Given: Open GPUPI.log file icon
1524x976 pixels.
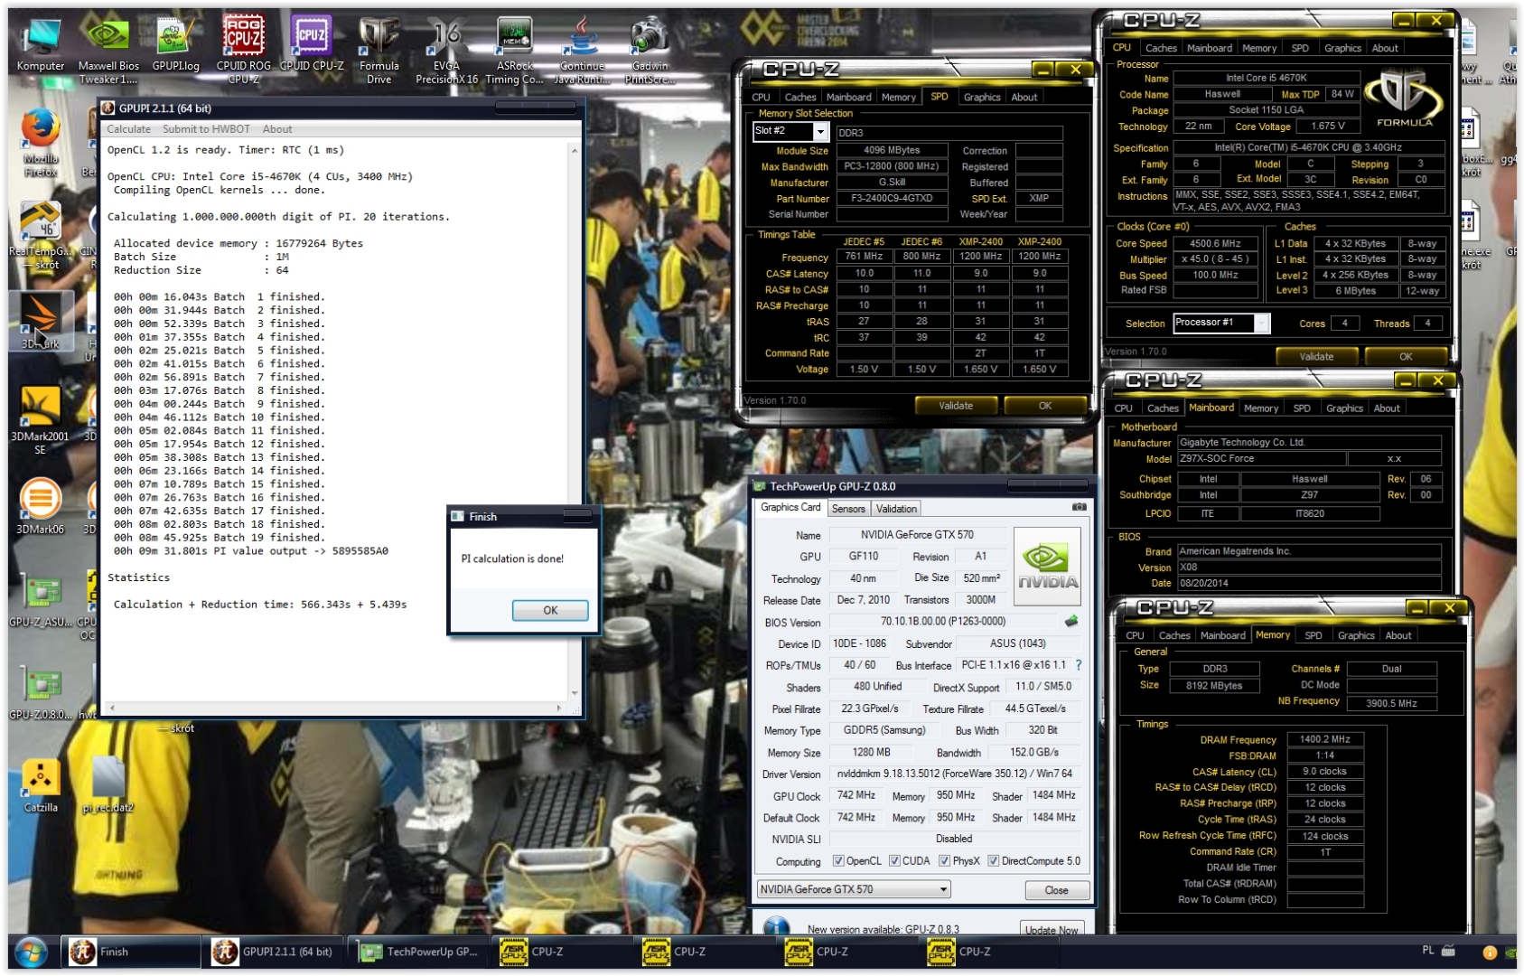Looking at the screenshot, I should [175, 45].
